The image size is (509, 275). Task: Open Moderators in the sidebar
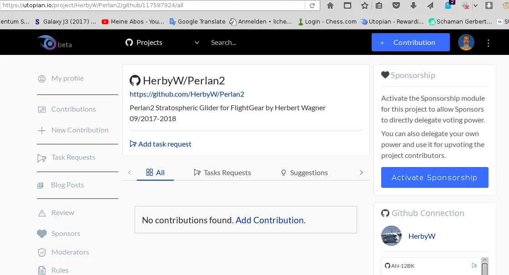63,252
